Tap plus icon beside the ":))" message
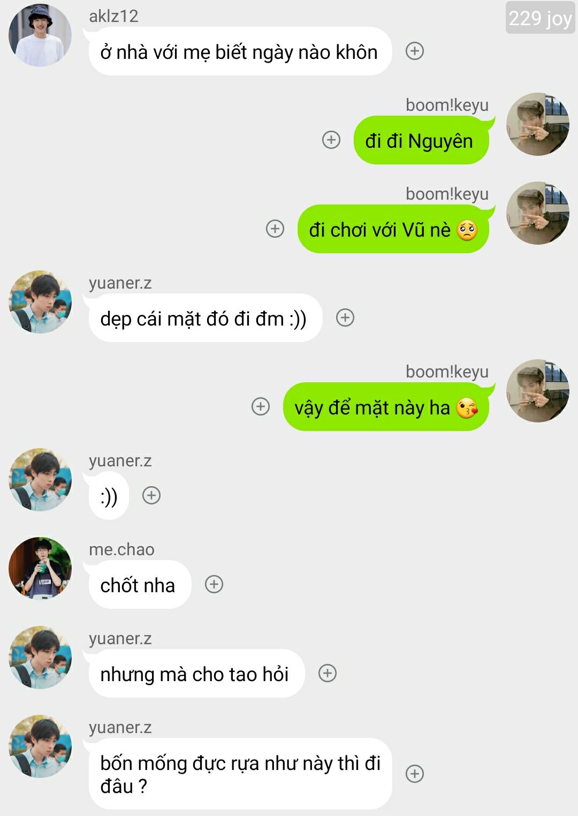Image resolution: width=578 pixels, height=816 pixels. (x=151, y=495)
